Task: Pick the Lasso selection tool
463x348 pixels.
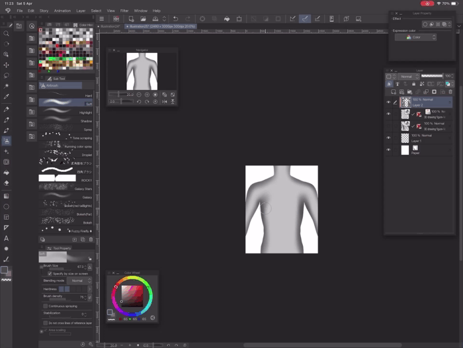Action: (x=7, y=76)
